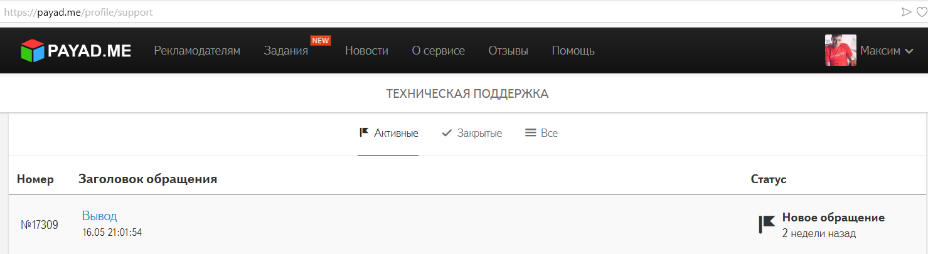928x254 pixels.
Task: Open the Задания section
Action: coord(286,51)
